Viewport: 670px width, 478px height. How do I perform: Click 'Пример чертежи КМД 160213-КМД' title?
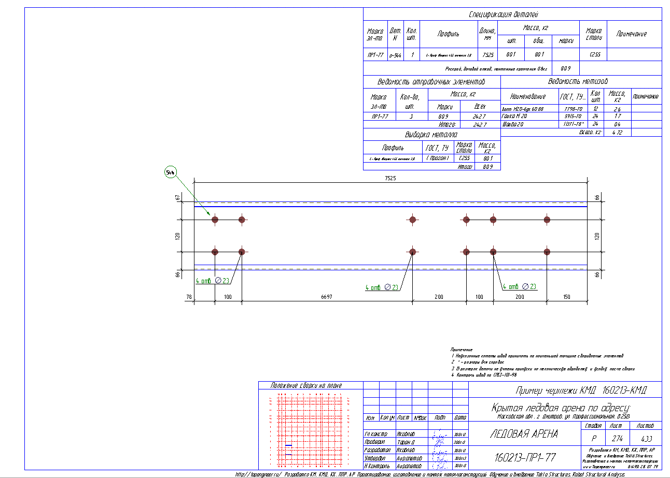click(581, 390)
